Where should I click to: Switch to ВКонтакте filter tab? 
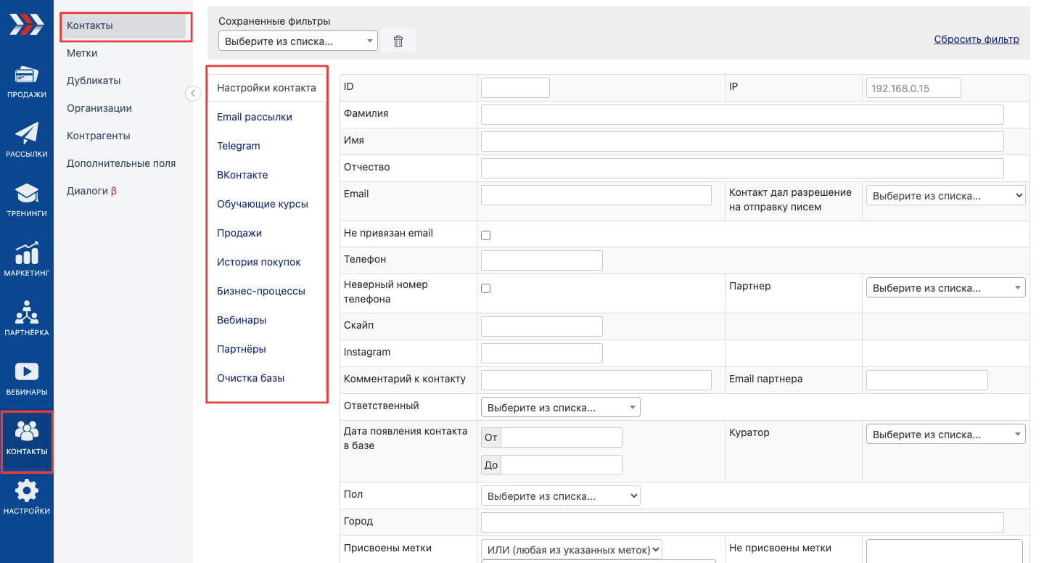(x=242, y=175)
